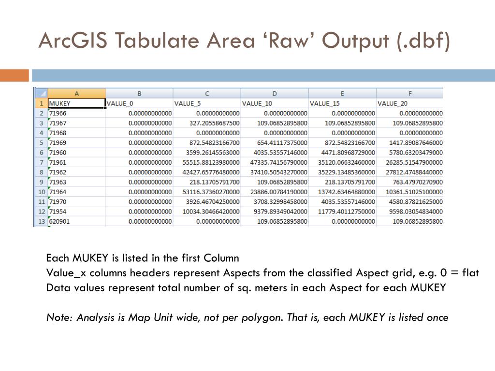Click value 9598.03054834000
The width and height of the screenshot is (495, 371).
(410, 212)
